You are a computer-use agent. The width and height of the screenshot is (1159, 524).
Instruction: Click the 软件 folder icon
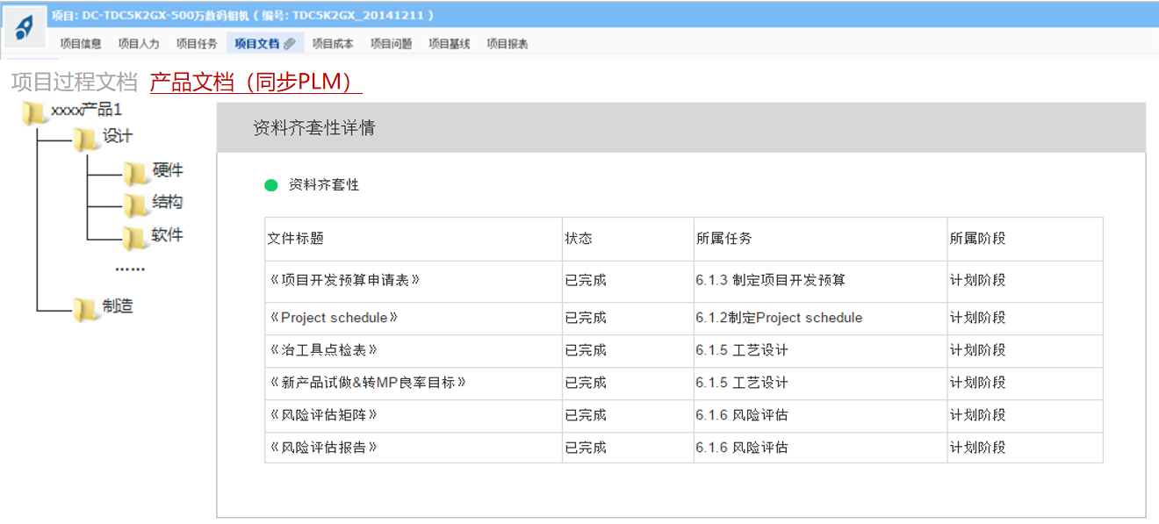tap(134, 237)
